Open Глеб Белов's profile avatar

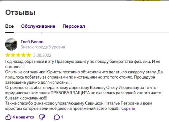click(x=11, y=44)
